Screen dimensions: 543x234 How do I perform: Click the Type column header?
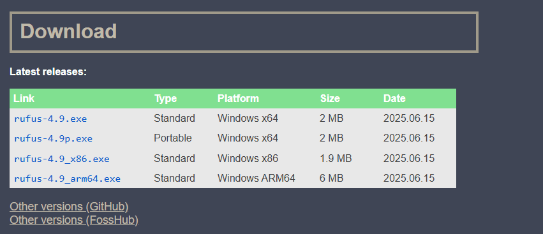(165, 98)
